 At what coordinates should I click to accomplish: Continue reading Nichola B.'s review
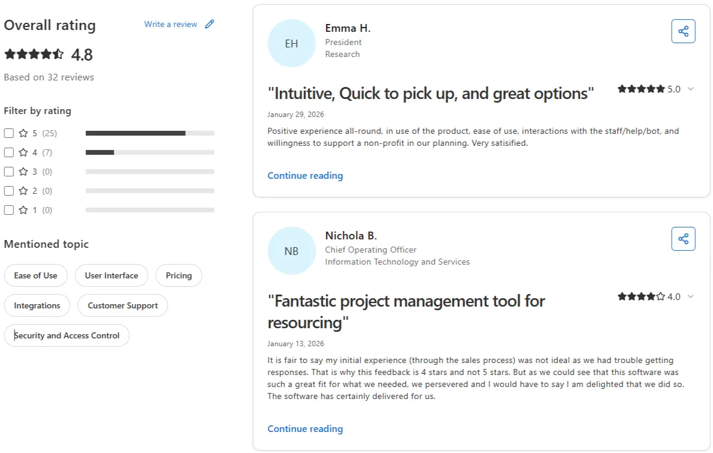[305, 429]
